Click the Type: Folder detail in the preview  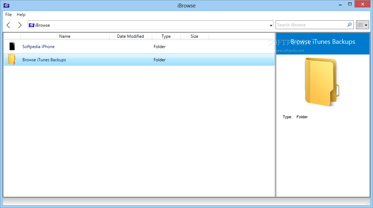tap(295, 117)
